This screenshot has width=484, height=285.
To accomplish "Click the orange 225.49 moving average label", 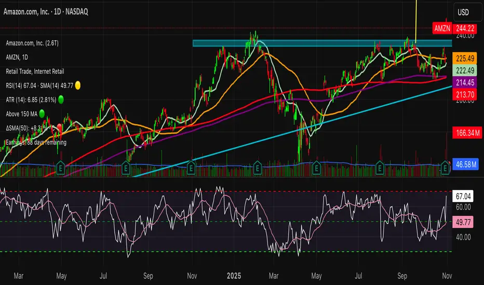I will point(465,58).
